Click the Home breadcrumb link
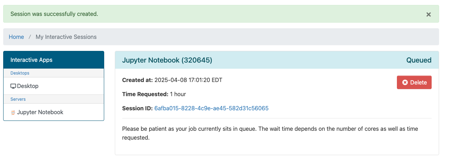 (16, 37)
